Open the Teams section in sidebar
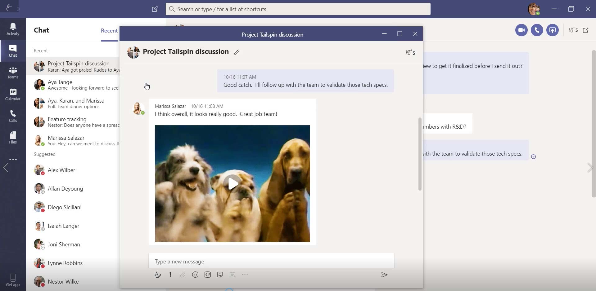596x291 pixels. pyautogui.click(x=13, y=73)
